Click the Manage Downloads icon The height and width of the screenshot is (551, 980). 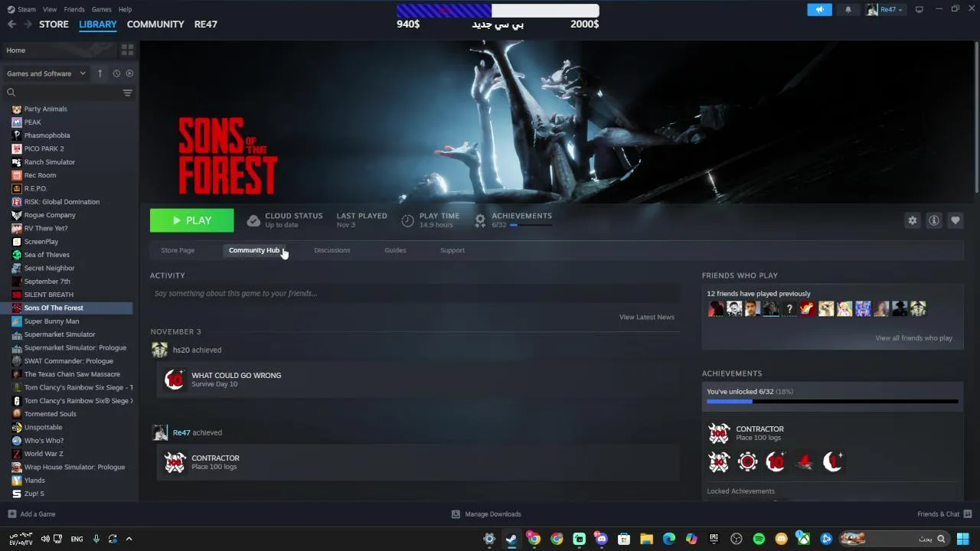click(456, 514)
